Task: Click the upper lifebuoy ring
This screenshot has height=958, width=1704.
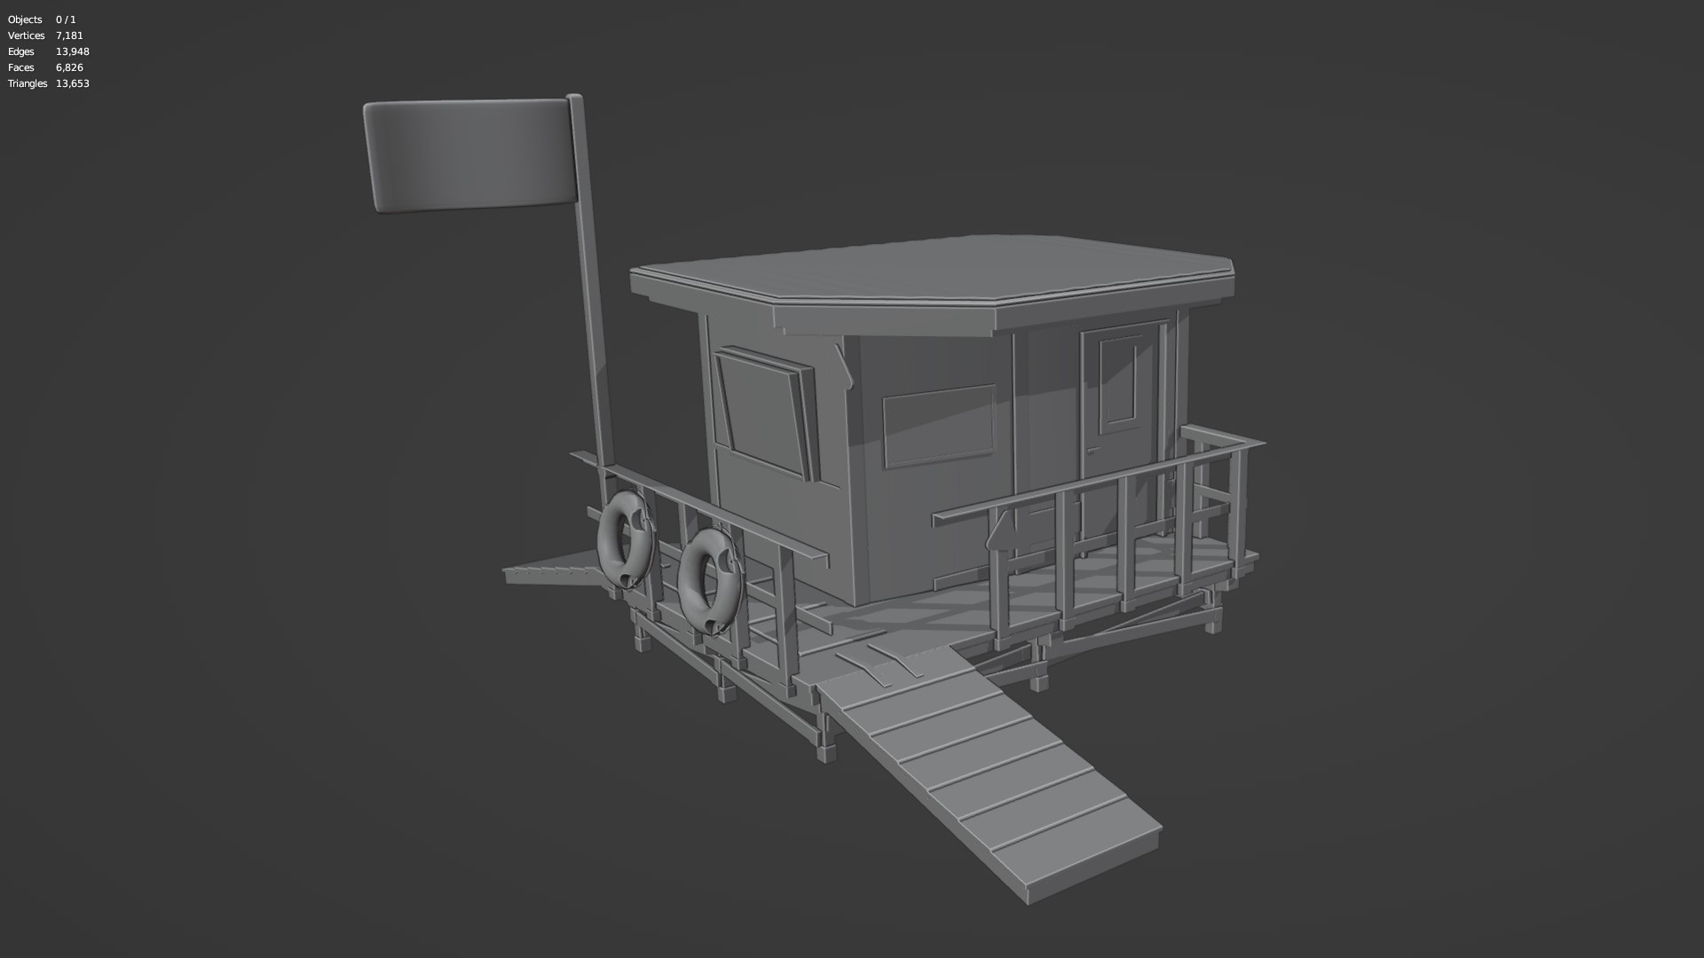Action: coord(626,537)
